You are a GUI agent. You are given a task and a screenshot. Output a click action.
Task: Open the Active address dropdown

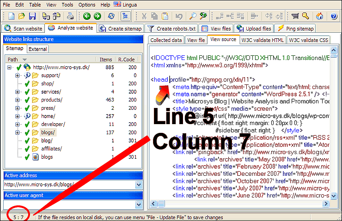point(139,185)
